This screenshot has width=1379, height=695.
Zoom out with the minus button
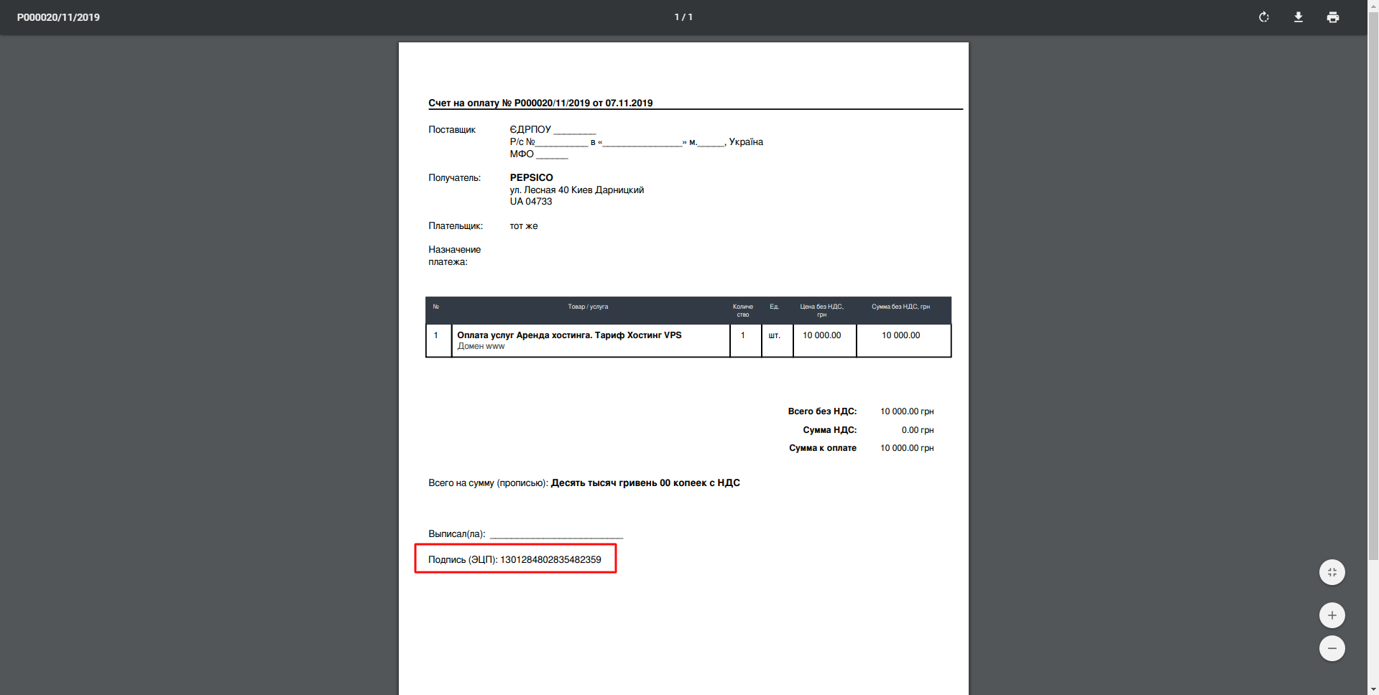coord(1332,648)
